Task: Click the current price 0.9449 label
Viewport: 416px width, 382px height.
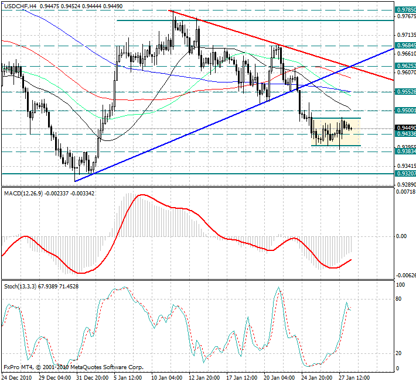Action: [405, 128]
